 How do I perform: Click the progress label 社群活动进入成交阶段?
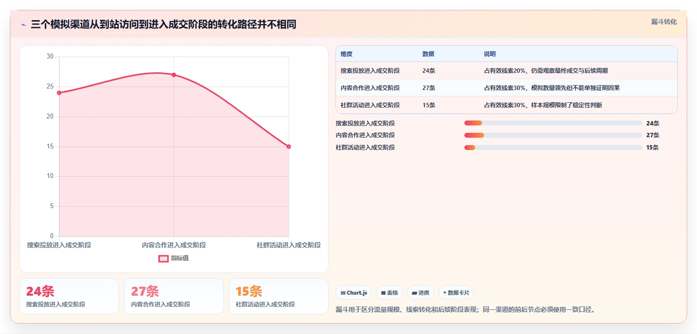pyautogui.click(x=365, y=148)
